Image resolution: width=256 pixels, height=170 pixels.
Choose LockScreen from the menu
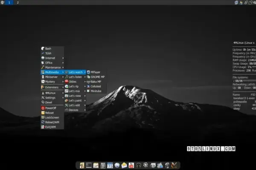52,117
